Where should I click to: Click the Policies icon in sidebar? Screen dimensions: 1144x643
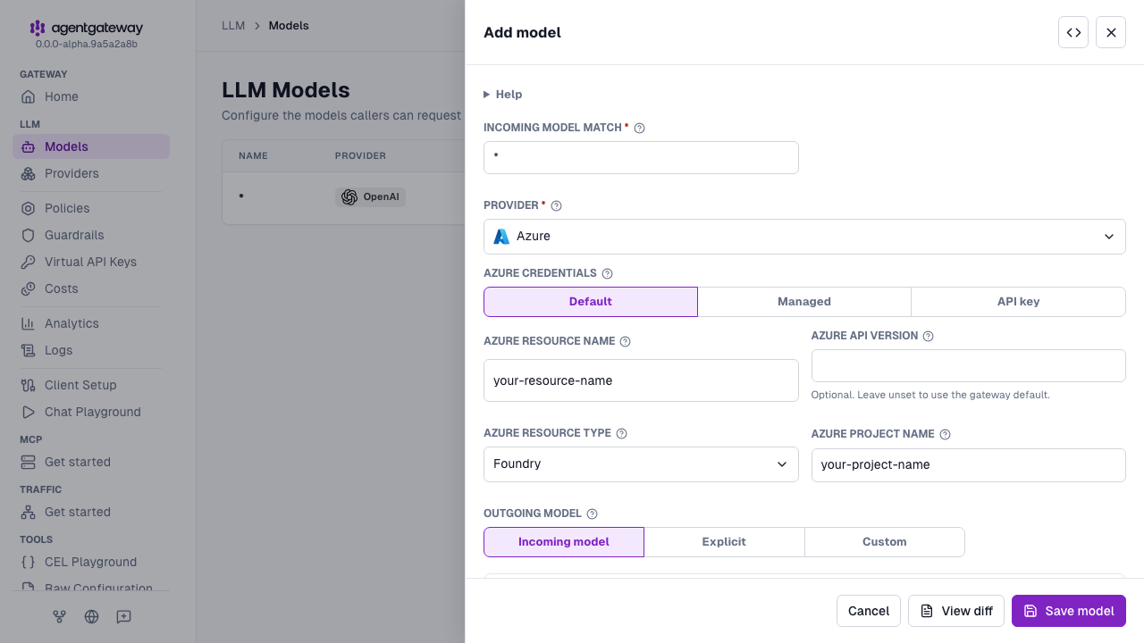point(29,208)
